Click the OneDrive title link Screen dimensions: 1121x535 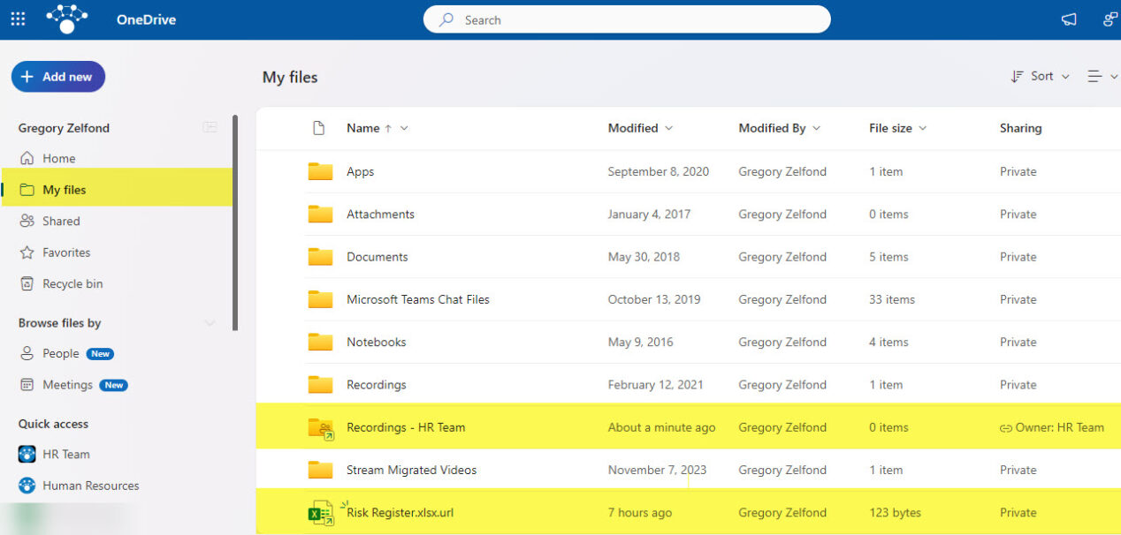[x=146, y=19]
